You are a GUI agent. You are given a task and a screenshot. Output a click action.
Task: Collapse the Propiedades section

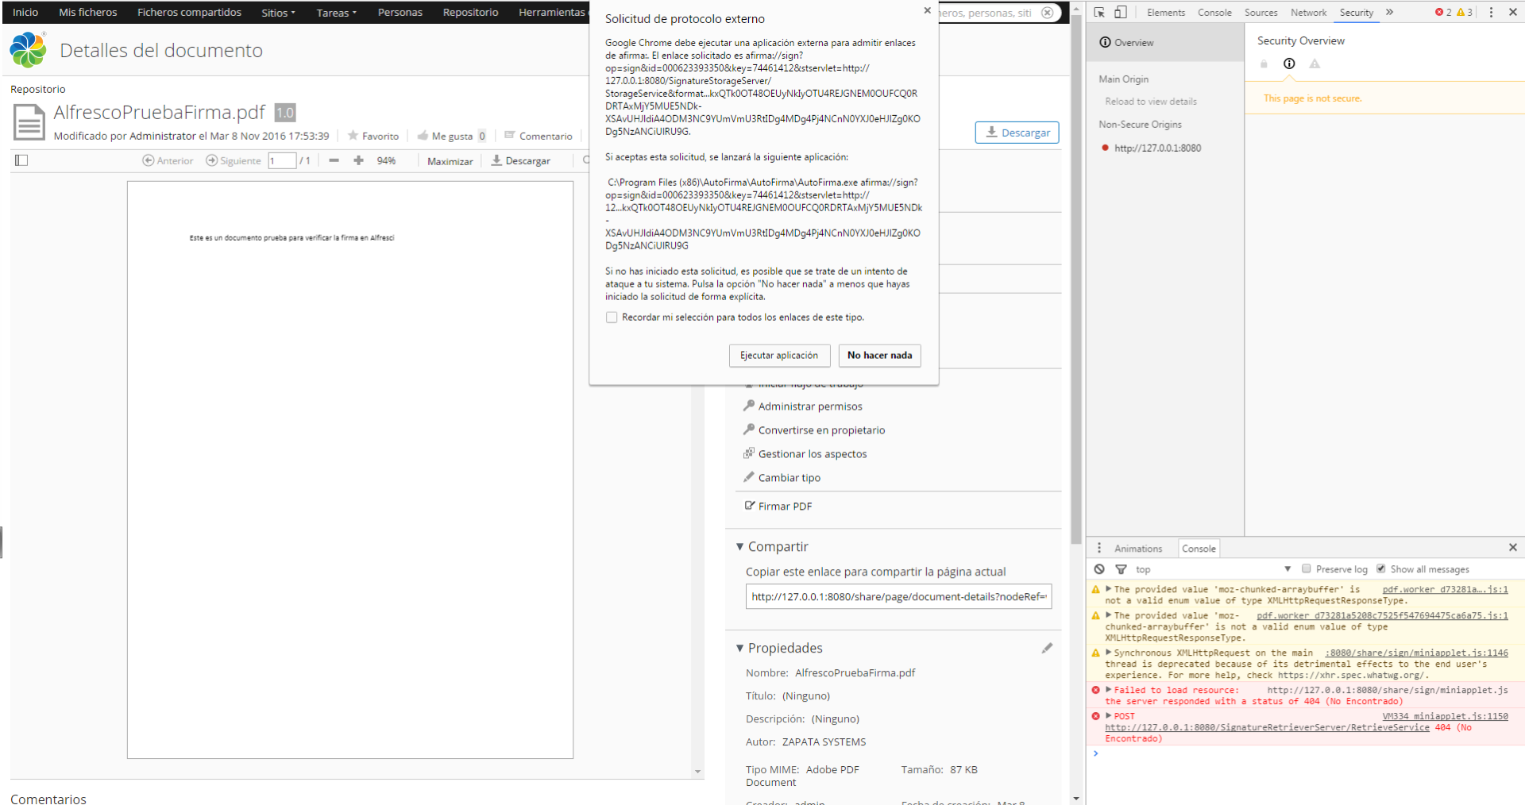(x=739, y=649)
